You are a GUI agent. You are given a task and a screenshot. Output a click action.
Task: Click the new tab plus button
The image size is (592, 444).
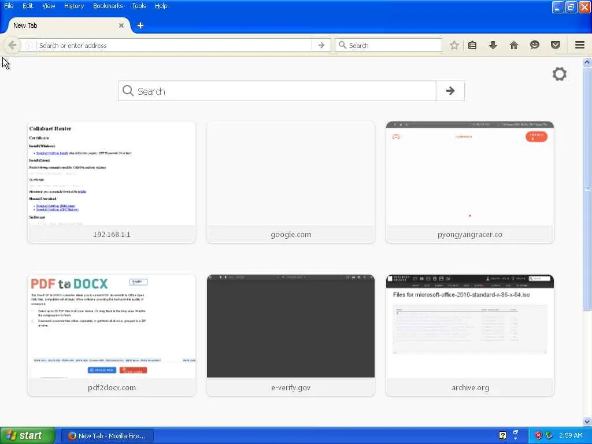(x=140, y=25)
